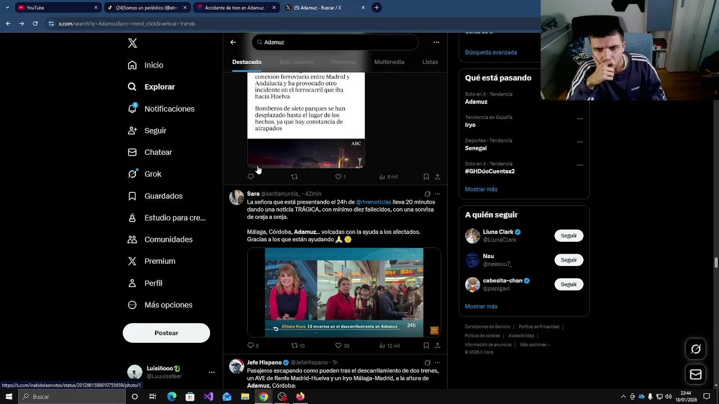Share Sara's post
719x404 pixels.
[x=438, y=346]
